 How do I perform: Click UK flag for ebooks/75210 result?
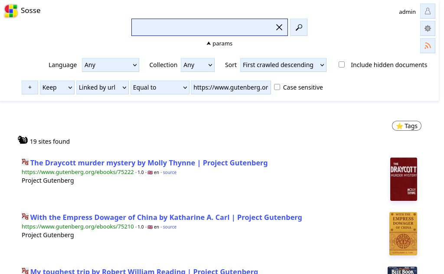point(150,227)
